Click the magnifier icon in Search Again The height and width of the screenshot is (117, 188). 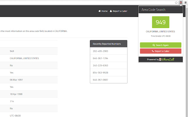point(154,45)
